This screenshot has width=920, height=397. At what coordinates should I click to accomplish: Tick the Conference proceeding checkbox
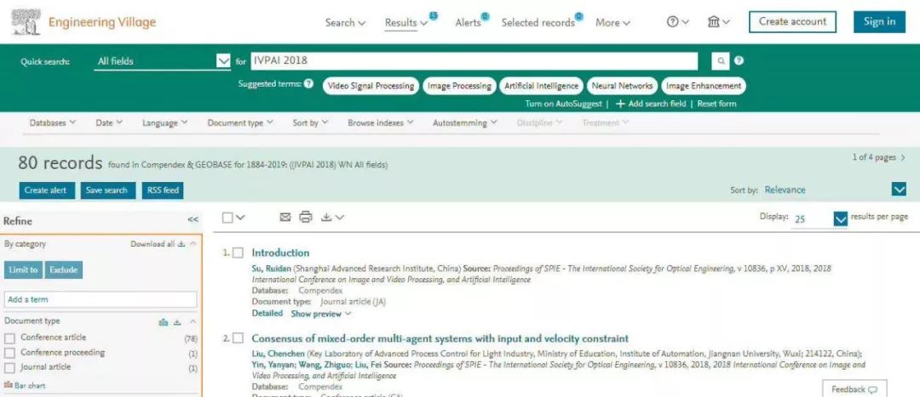[x=9, y=353]
